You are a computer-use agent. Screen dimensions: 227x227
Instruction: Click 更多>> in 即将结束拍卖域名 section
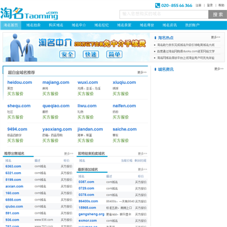click(143, 154)
